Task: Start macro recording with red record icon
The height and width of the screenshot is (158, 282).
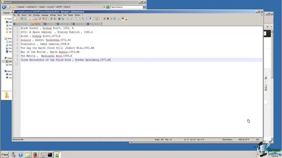Action: 104,18
